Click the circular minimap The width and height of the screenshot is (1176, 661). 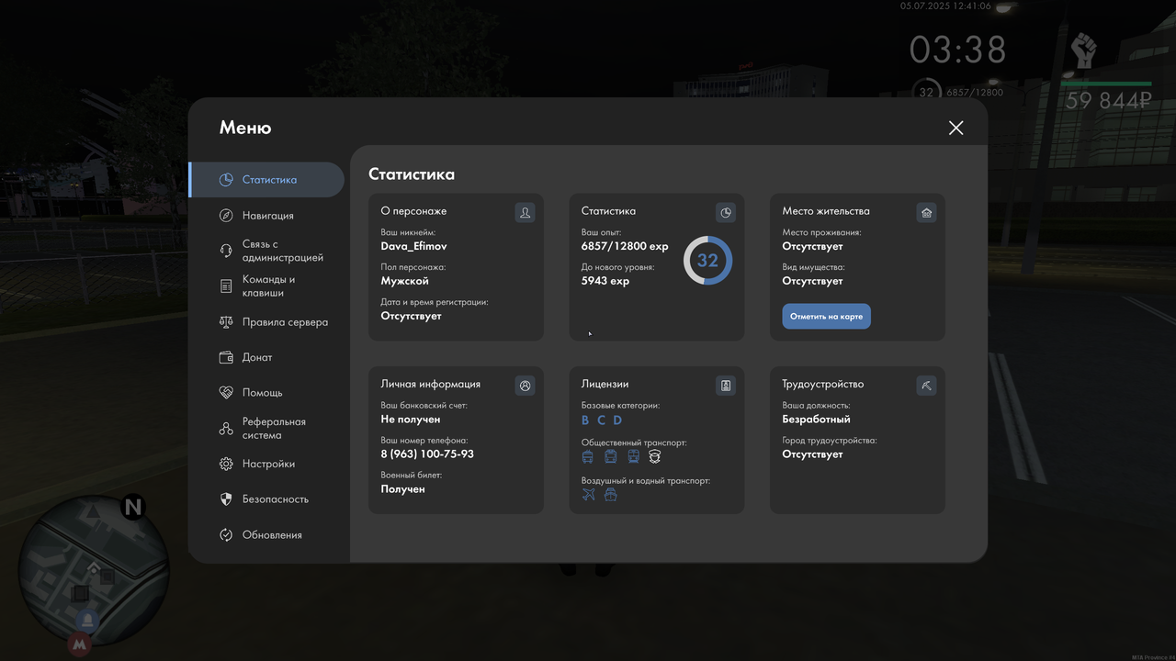[x=94, y=571]
